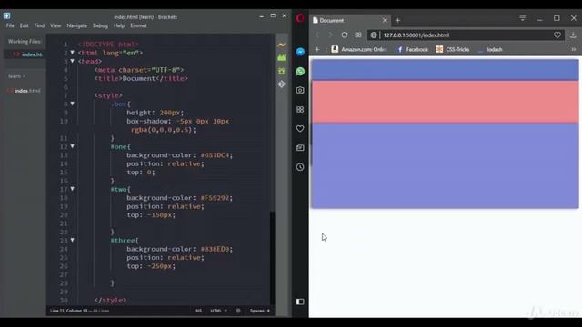Add page to bookmarks with heart icon

(557, 35)
